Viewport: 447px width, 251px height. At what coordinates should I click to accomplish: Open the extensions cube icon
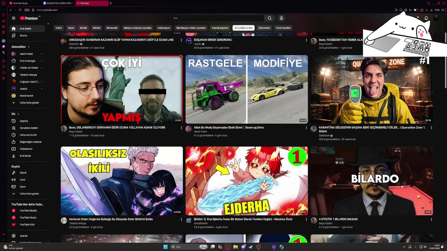[422, 10]
